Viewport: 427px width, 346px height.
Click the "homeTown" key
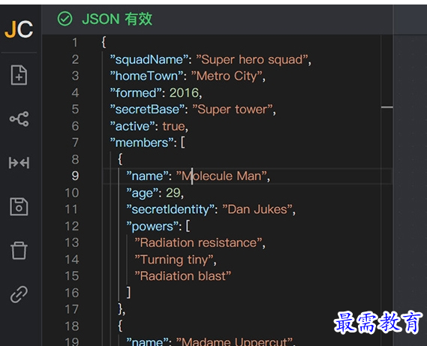click(146, 76)
